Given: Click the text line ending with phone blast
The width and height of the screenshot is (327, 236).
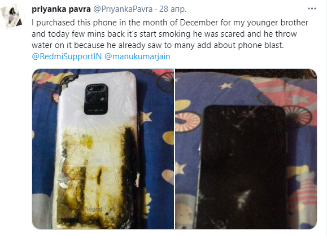Looking at the screenshot, I should pyautogui.click(x=158, y=45).
